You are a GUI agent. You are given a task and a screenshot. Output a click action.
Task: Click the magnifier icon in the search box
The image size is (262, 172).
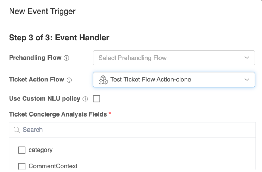[17, 130]
